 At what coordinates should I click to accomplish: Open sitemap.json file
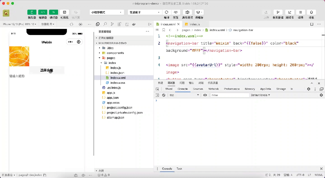124,118
